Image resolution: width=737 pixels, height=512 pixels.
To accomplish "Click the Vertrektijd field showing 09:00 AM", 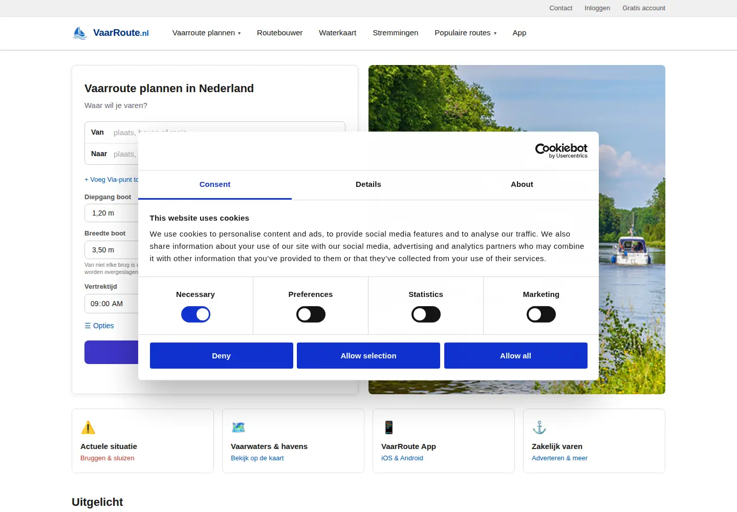I will pyautogui.click(x=112, y=304).
